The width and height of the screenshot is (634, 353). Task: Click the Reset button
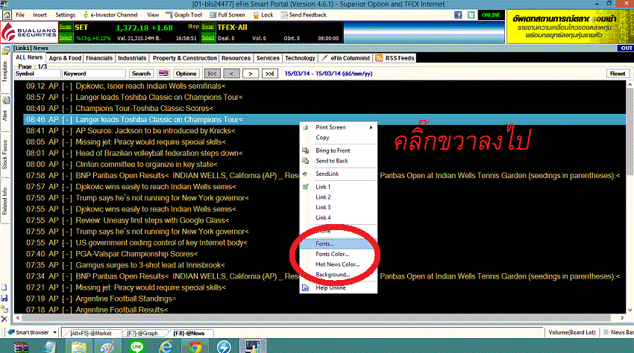pyautogui.click(x=618, y=74)
